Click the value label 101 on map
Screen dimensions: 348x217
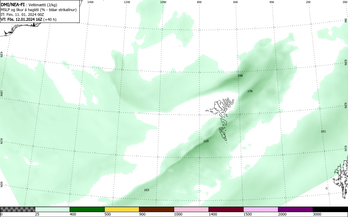323,131
